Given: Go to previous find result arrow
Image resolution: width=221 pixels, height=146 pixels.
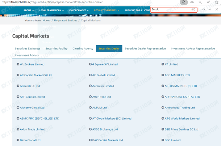Looking at the screenshot, I should pos(204,9).
